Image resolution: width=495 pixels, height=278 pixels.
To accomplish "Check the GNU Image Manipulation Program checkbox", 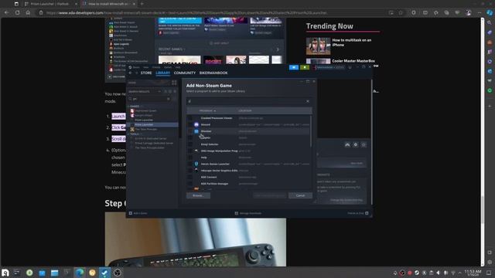I will 189,151.
